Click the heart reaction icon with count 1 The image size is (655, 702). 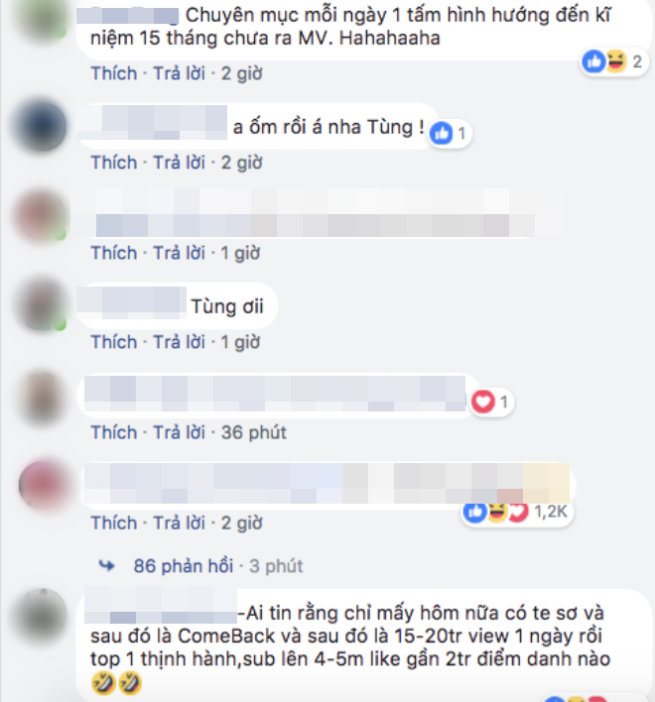[483, 402]
